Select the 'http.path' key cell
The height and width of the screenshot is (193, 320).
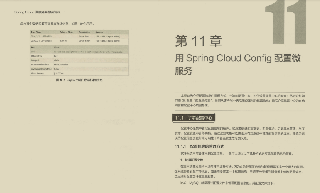click(35, 60)
